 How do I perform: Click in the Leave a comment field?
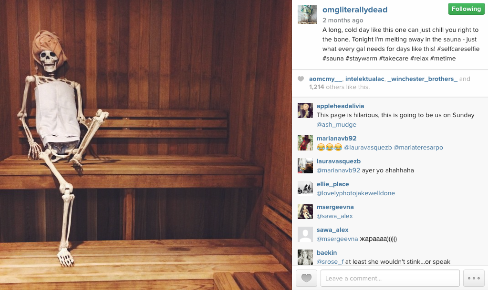coord(390,278)
